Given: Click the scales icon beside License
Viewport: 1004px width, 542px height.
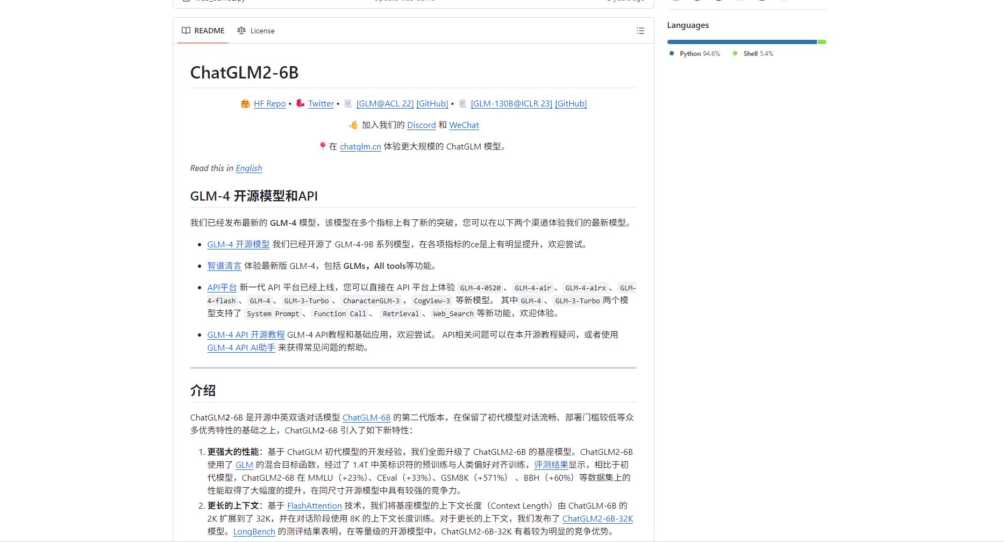Looking at the screenshot, I should pyautogui.click(x=241, y=31).
